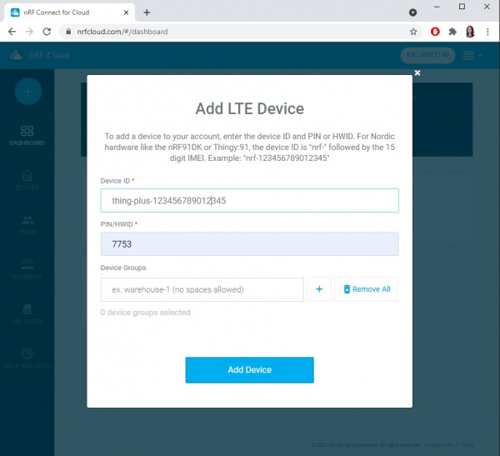Open the Extensions puzzle icon
The width and height of the screenshot is (500, 456).
[452, 32]
